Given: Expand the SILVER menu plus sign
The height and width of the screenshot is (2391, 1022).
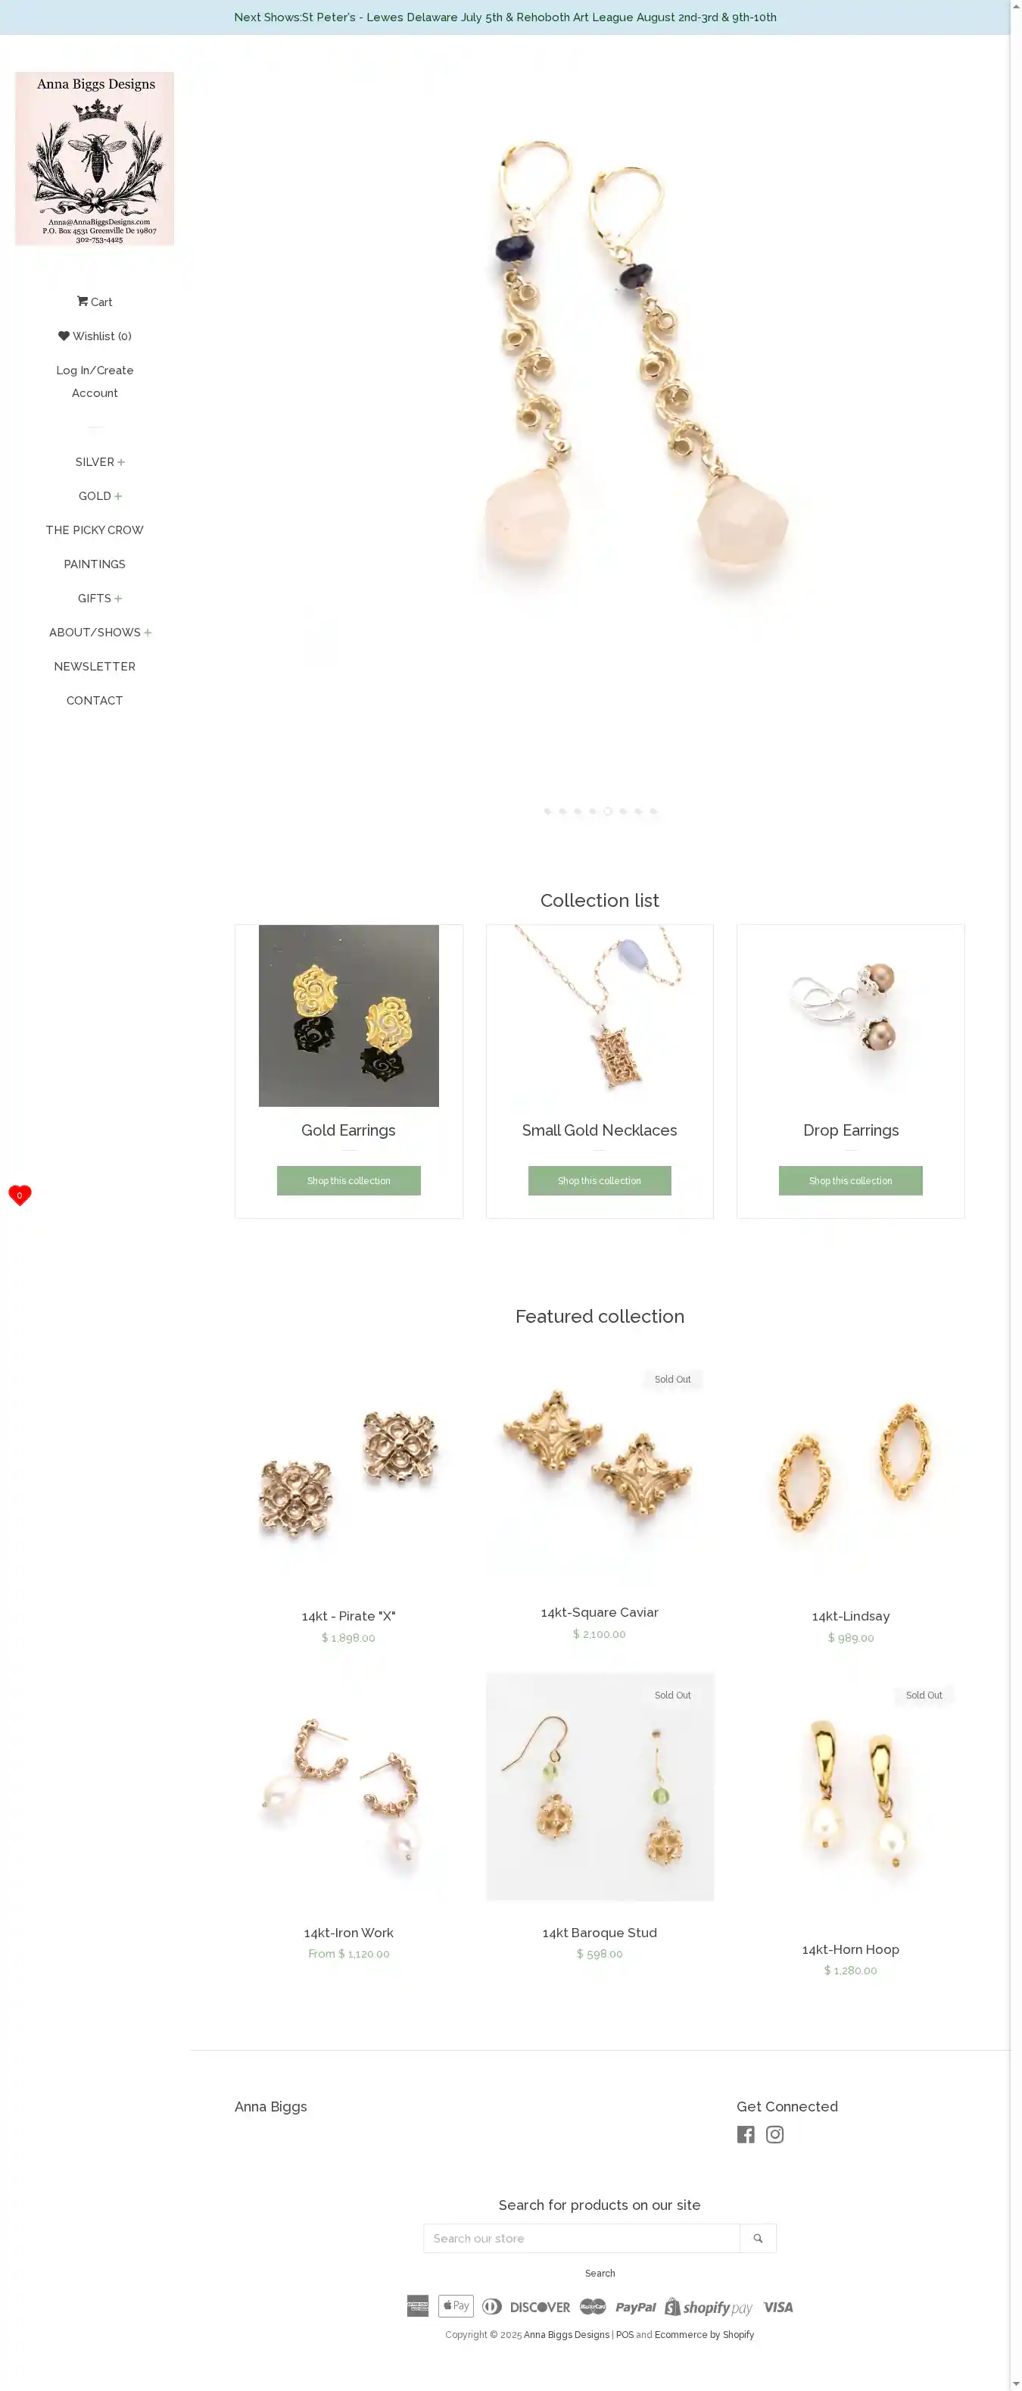Looking at the screenshot, I should tap(120, 462).
